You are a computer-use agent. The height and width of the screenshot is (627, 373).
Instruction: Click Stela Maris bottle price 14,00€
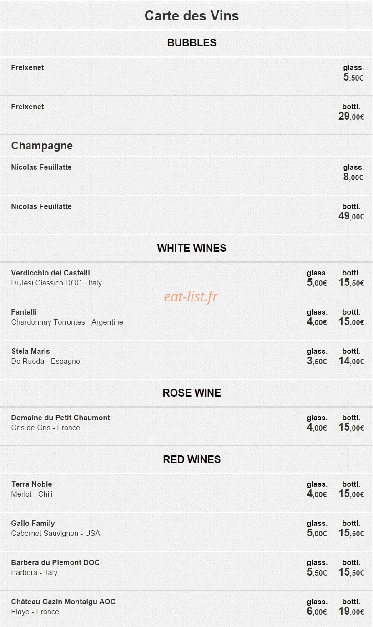click(351, 361)
